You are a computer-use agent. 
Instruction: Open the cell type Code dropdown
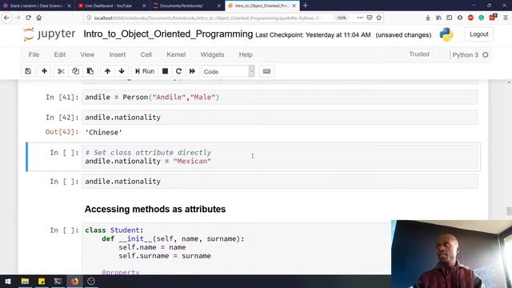(x=228, y=71)
